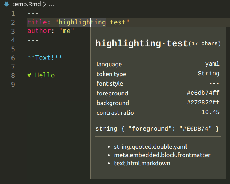Click the string.quoted.double.yaml scope entry
Screen dimensions: 230x184
(x=151, y=147)
